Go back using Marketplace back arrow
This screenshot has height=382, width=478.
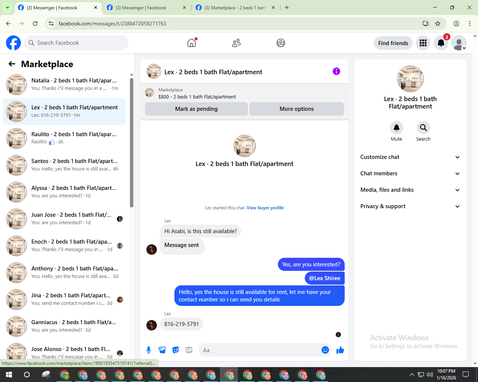point(12,64)
